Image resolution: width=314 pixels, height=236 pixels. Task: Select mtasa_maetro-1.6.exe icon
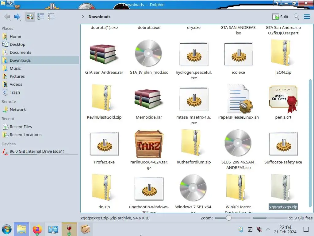(194, 99)
